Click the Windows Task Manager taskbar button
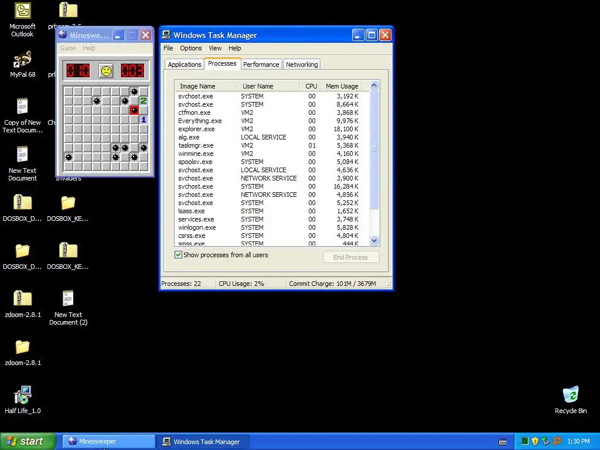 click(203, 442)
